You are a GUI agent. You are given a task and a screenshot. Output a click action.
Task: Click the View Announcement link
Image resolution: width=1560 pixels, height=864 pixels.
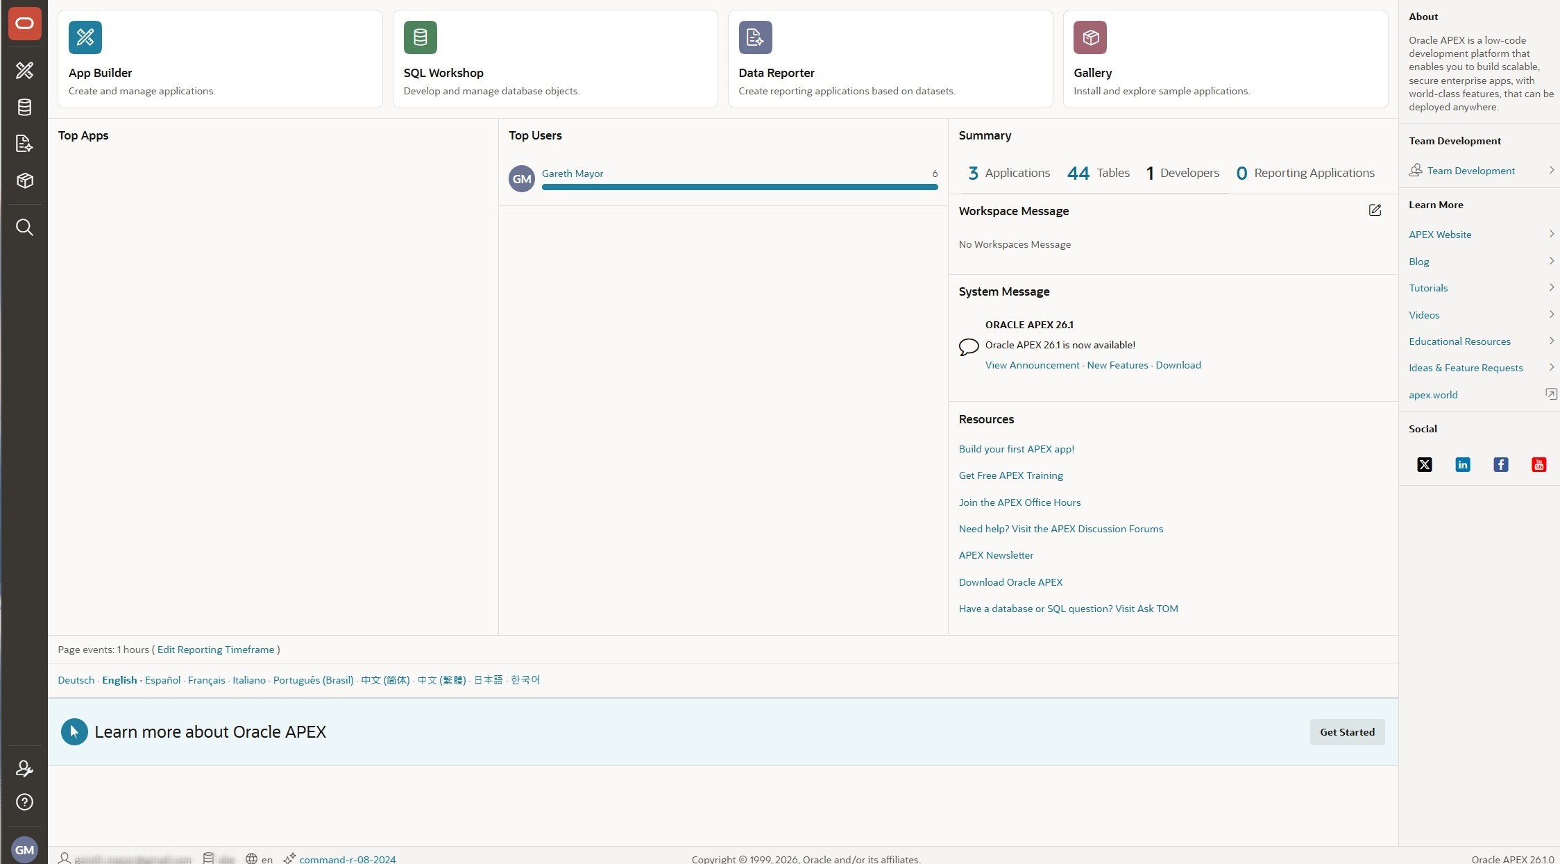1032,365
